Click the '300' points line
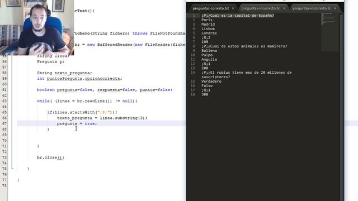 [205, 94]
